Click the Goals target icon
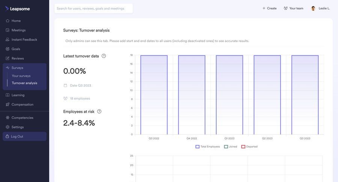 pos(8,49)
